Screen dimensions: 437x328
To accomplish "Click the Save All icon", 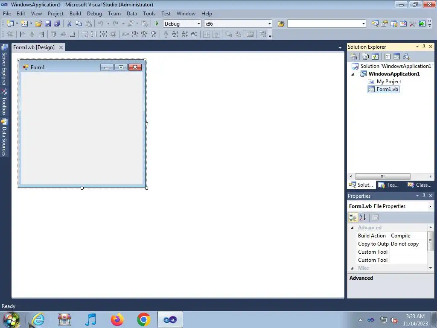I will pos(58,24).
